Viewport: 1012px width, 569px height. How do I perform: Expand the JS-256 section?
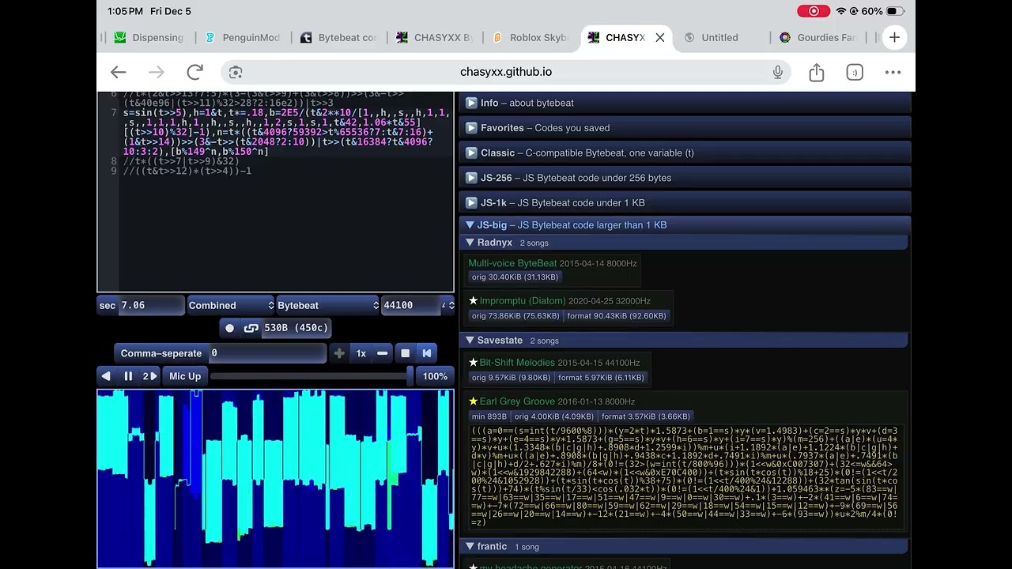tap(685, 178)
